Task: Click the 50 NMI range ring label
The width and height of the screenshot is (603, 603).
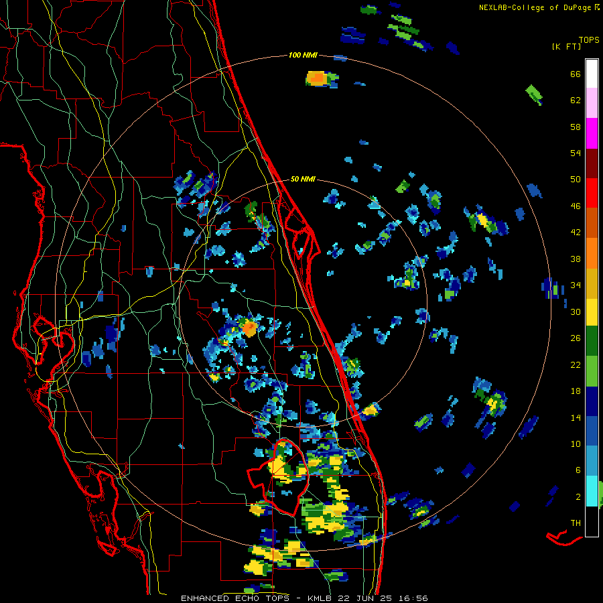Action: [x=303, y=179]
